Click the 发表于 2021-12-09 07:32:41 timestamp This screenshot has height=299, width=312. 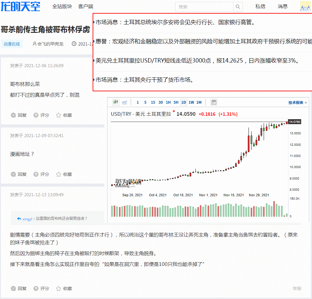point(37,136)
